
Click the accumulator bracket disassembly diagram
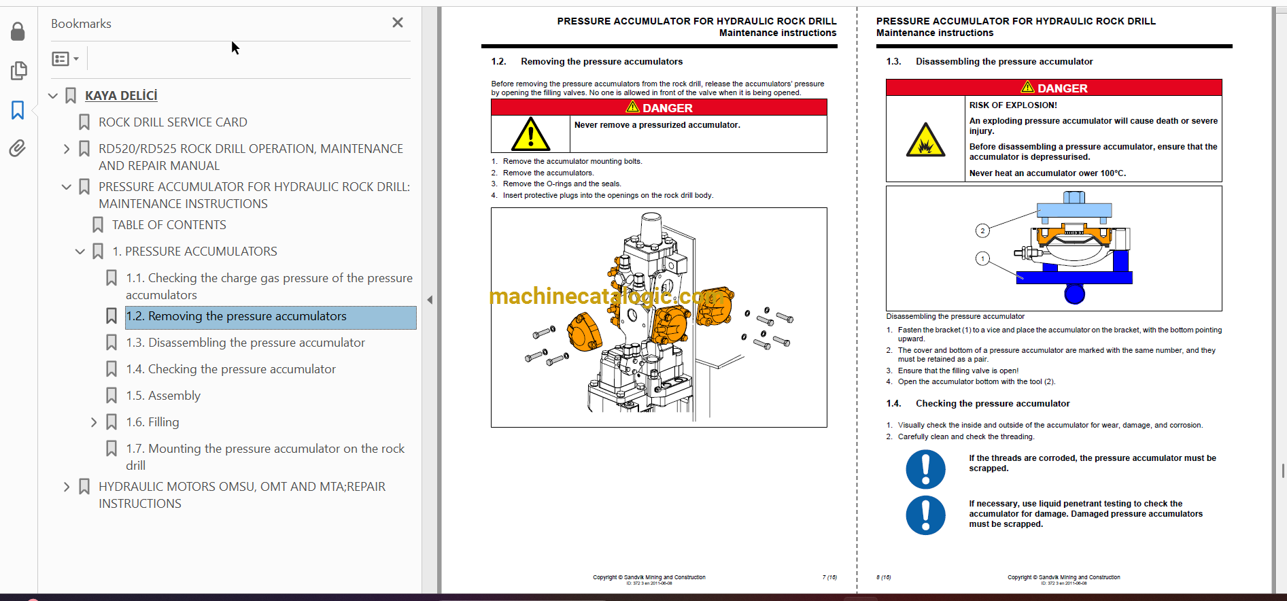1054,249
